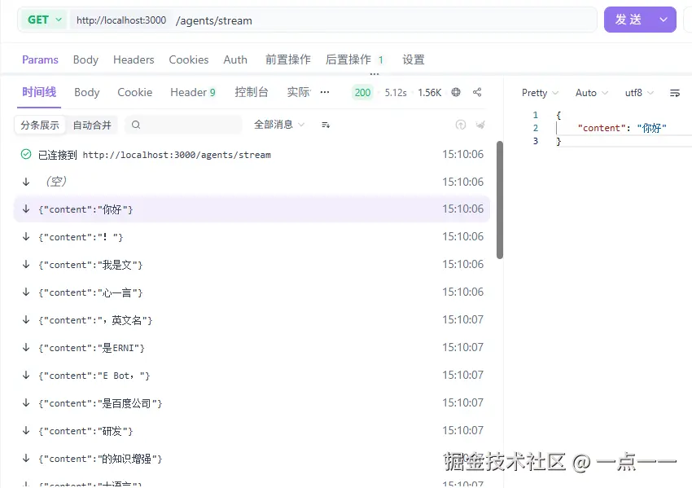Screen dimensions: 692x488
Task: Open the 后置操作 tab
Action: (x=354, y=59)
